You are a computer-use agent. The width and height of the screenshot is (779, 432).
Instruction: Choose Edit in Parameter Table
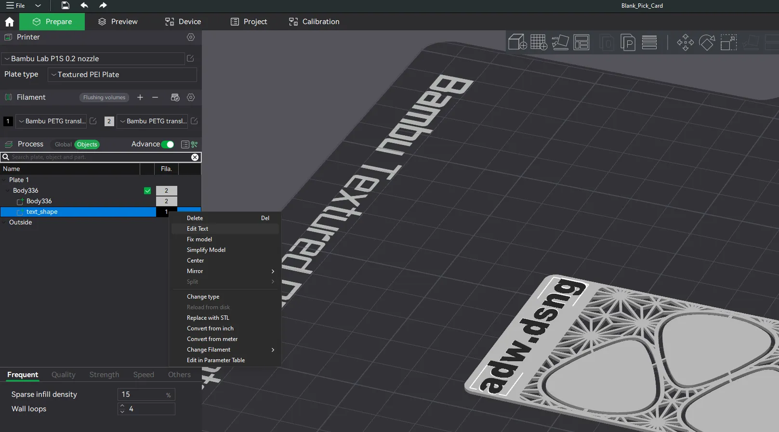pos(225,360)
